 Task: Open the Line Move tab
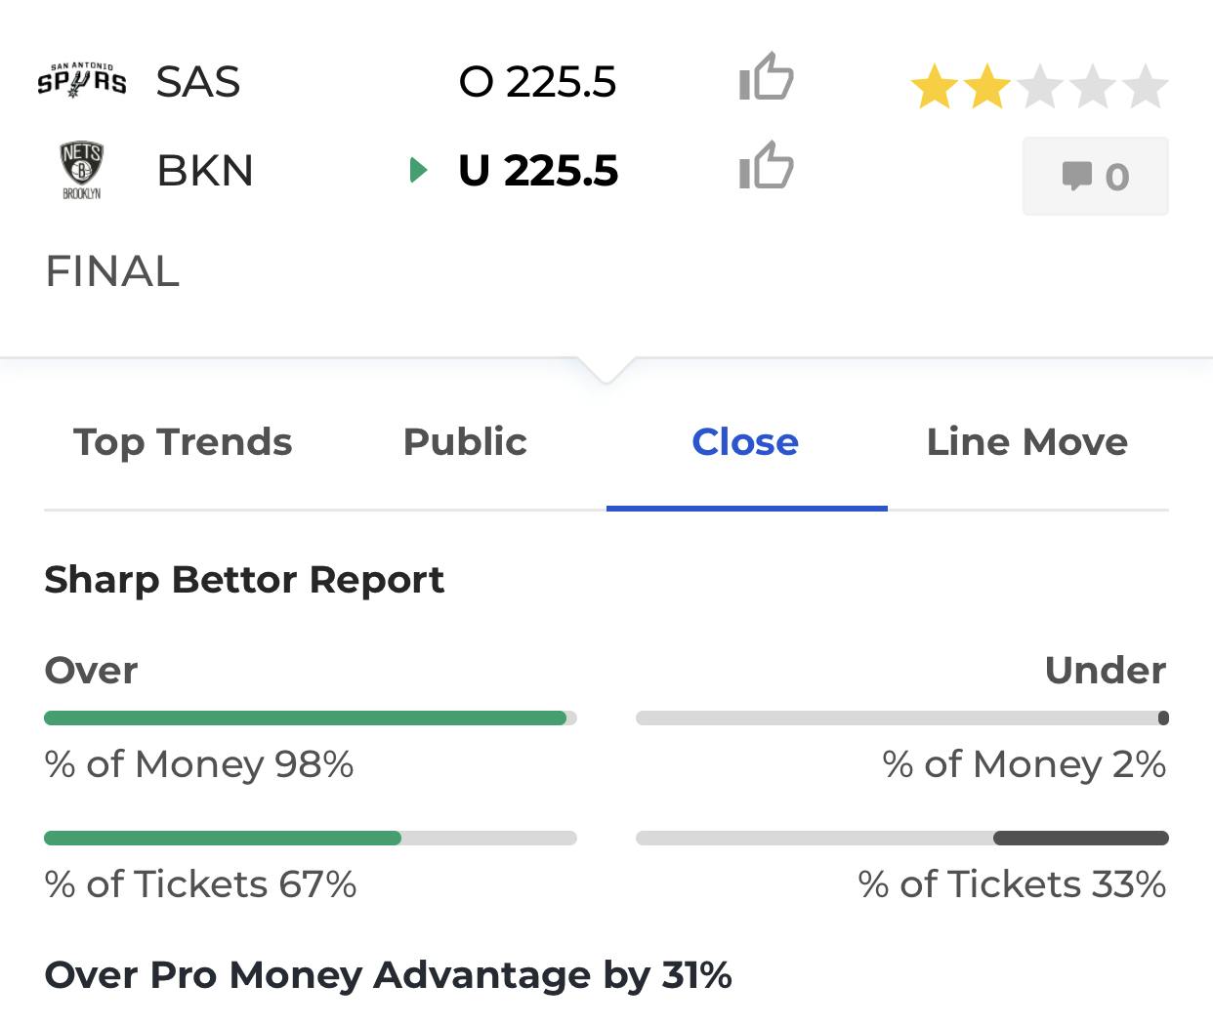1027,442
